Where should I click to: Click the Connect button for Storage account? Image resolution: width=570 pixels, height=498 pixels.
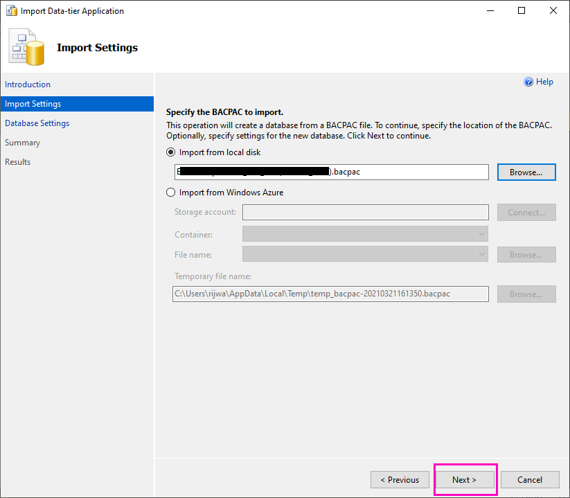526,212
